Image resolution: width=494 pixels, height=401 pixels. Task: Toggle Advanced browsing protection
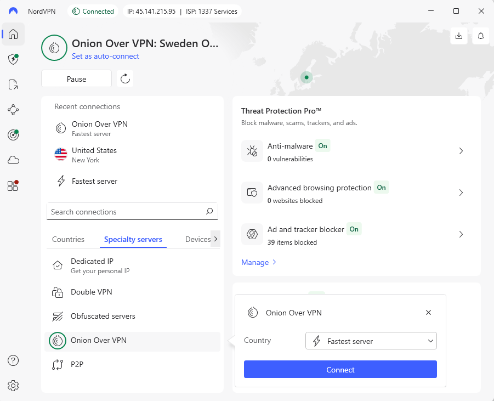pyautogui.click(x=382, y=187)
